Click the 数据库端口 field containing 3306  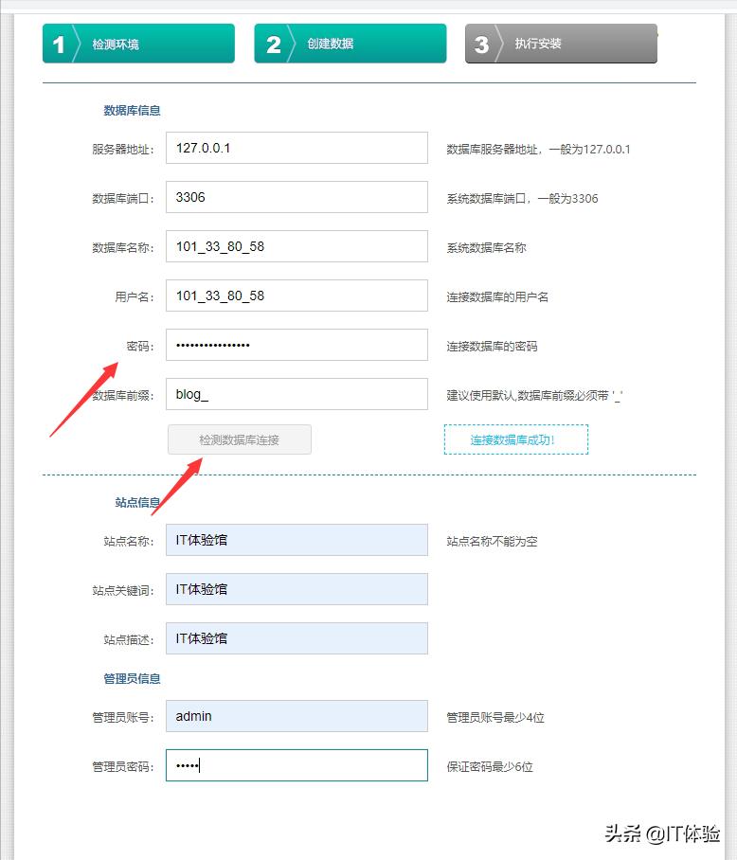(x=297, y=197)
